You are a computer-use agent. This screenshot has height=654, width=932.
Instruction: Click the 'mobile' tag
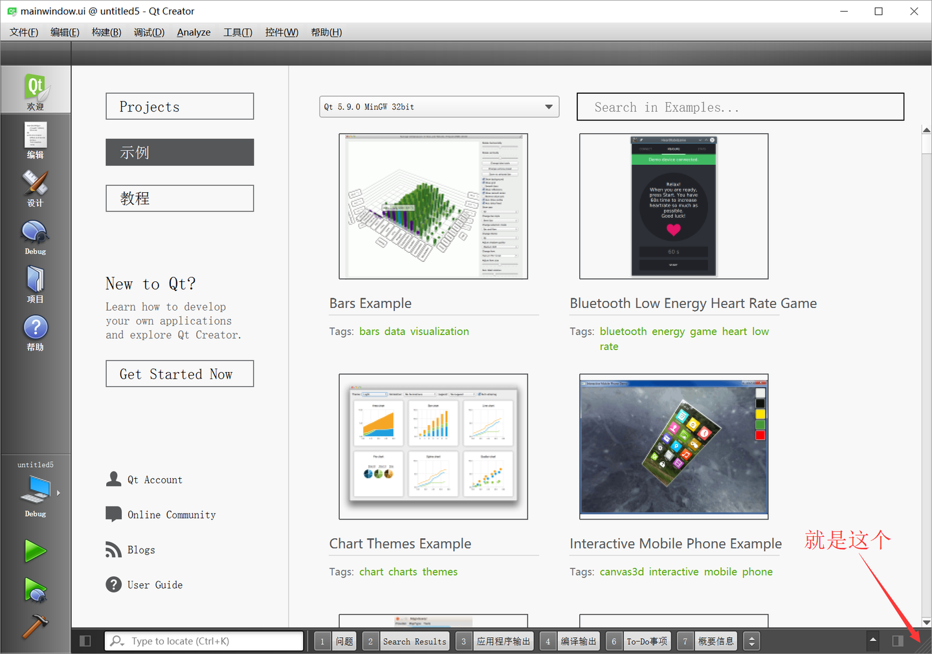720,572
